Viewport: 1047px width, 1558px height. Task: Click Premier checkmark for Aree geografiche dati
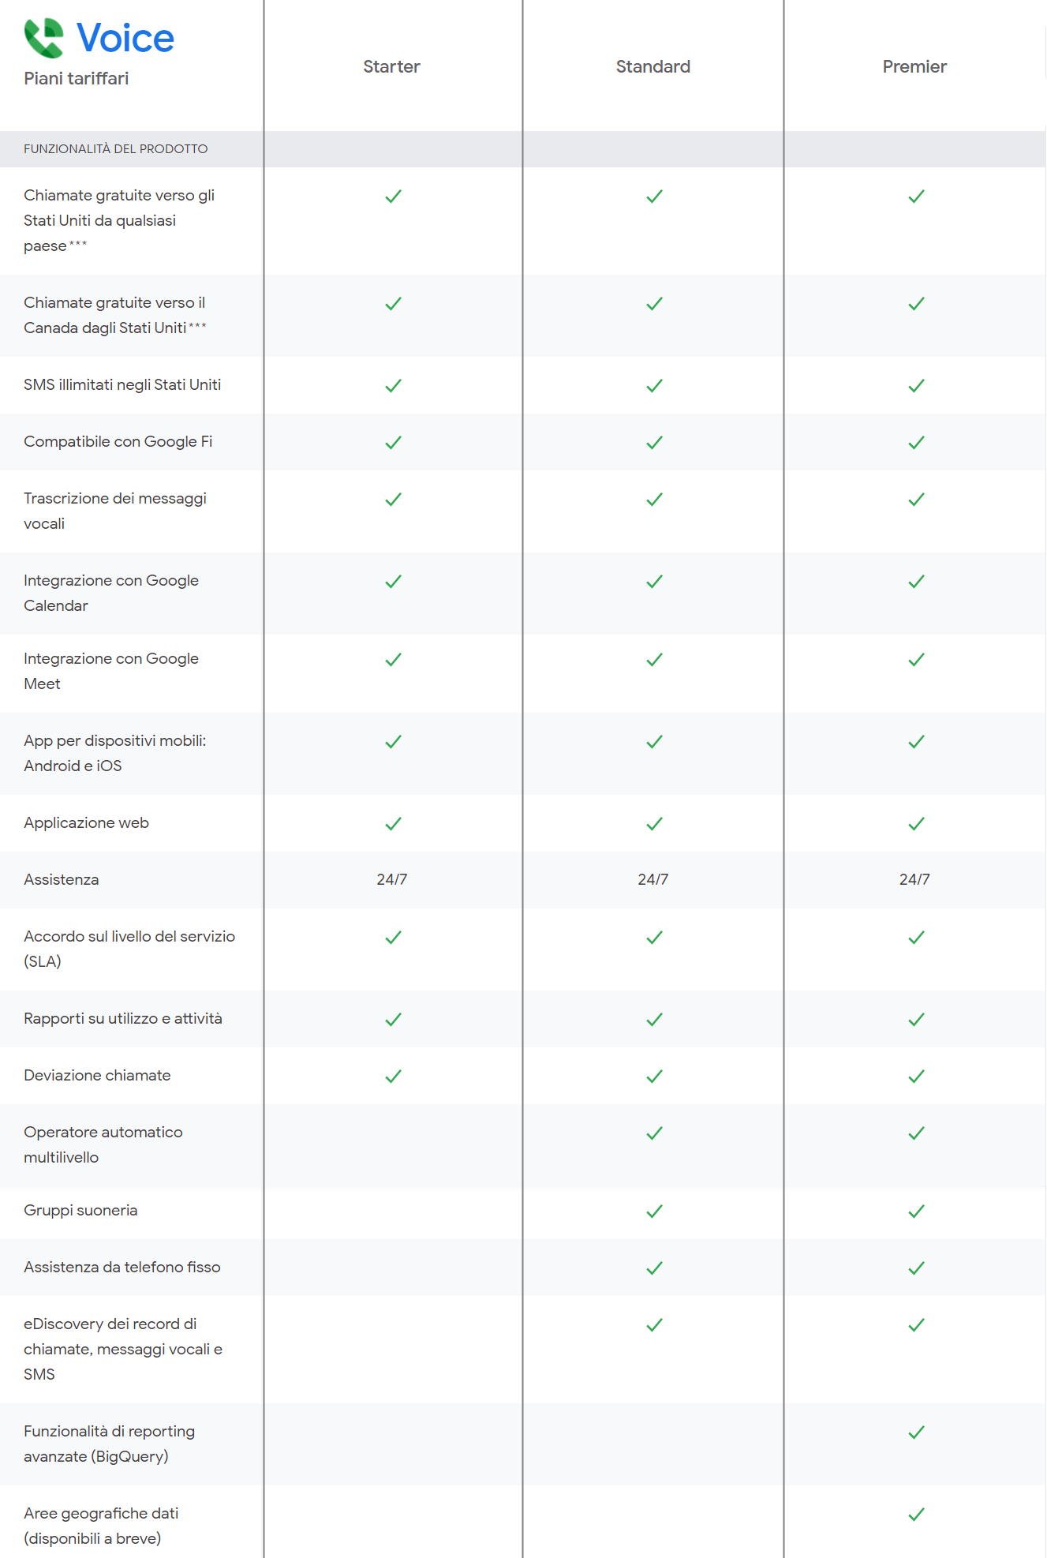[x=916, y=1515]
